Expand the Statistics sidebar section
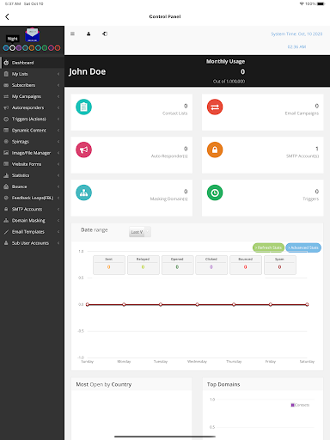This screenshot has width=330, height=440. tap(32, 175)
